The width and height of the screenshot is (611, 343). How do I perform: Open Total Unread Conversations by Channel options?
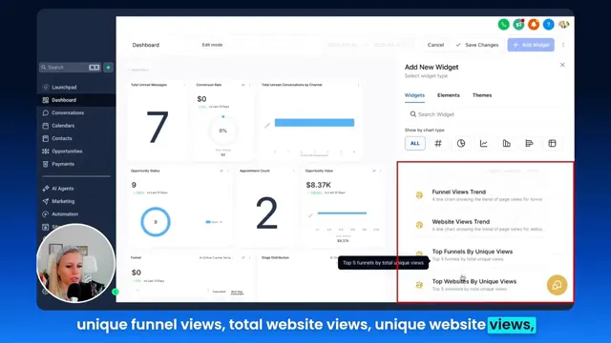point(358,85)
